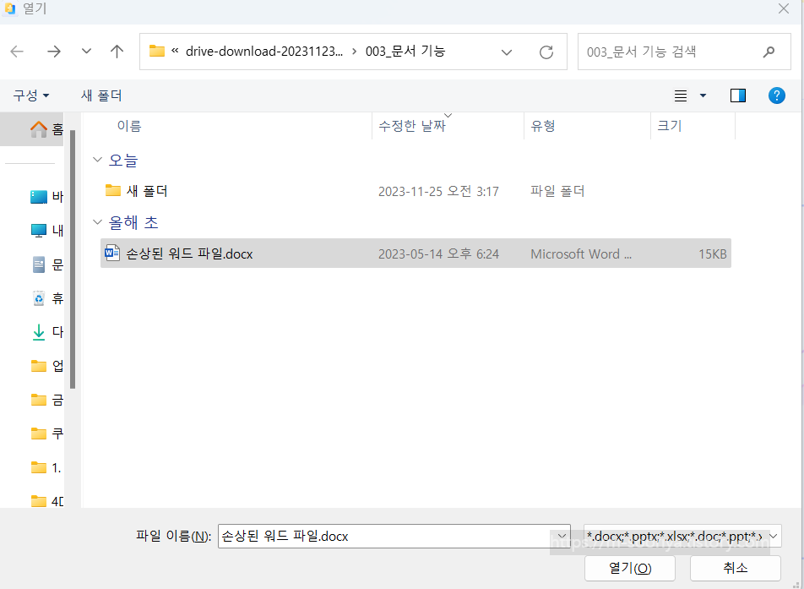Open the 금 folder in the sidebar
This screenshot has width=804, height=589.
point(46,400)
